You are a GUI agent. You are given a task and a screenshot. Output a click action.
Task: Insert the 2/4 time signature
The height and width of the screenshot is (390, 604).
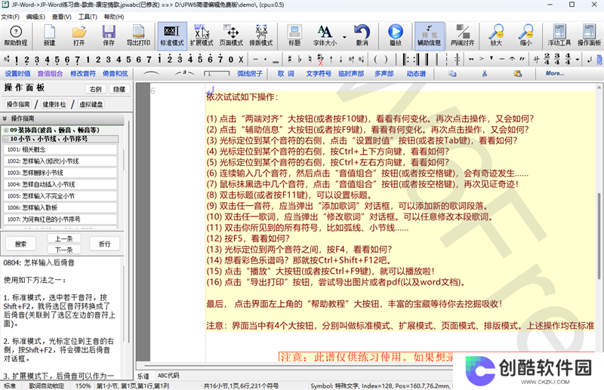547,59
